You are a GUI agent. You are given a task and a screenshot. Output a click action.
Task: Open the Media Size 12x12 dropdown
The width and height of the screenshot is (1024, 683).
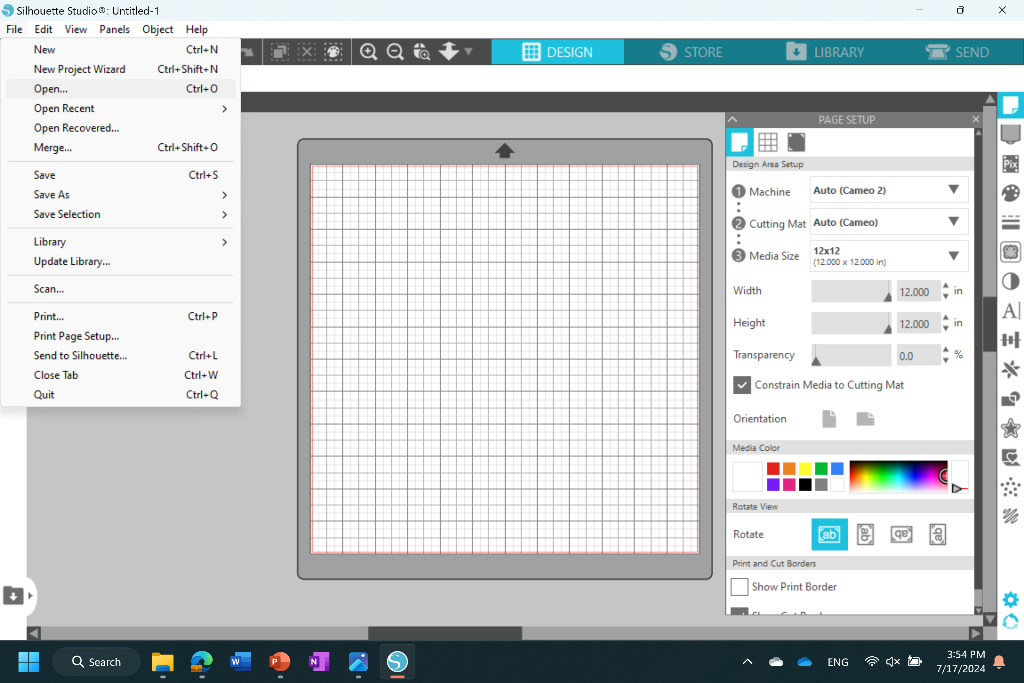coord(889,256)
